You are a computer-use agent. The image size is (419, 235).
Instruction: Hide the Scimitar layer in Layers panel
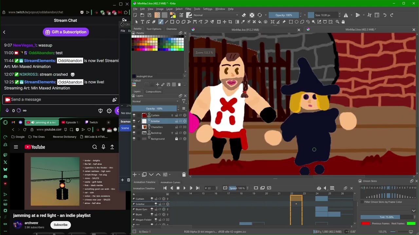(x=134, y=121)
